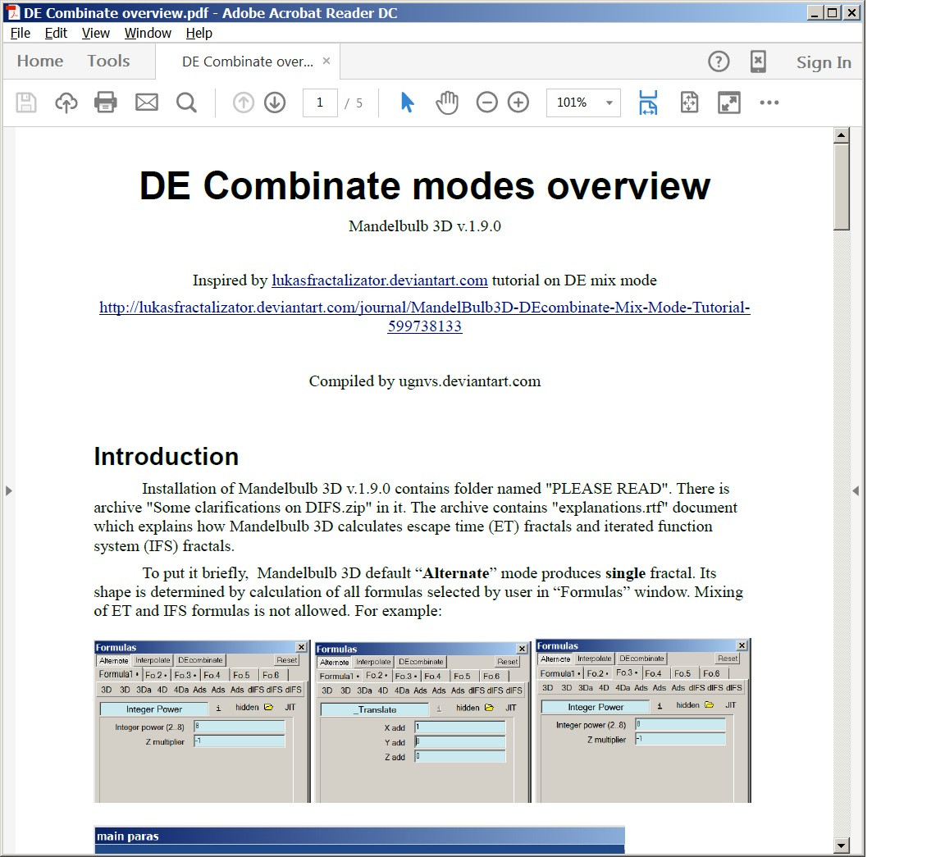Viewport: 945px width, 857px height.
Task: Expand the right tools pane arrow
Action: click(856, 490)
